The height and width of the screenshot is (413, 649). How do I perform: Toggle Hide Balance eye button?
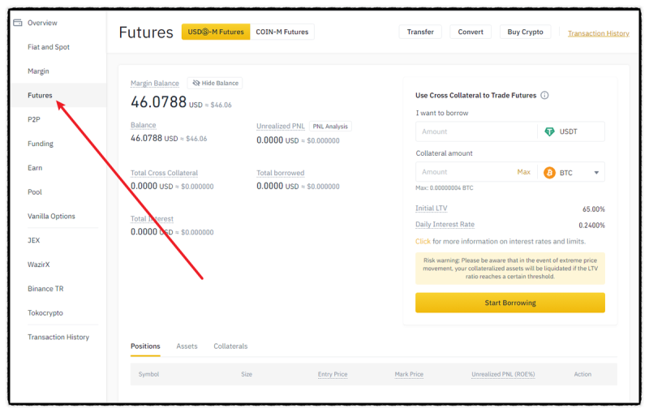(x=215, y=84)
